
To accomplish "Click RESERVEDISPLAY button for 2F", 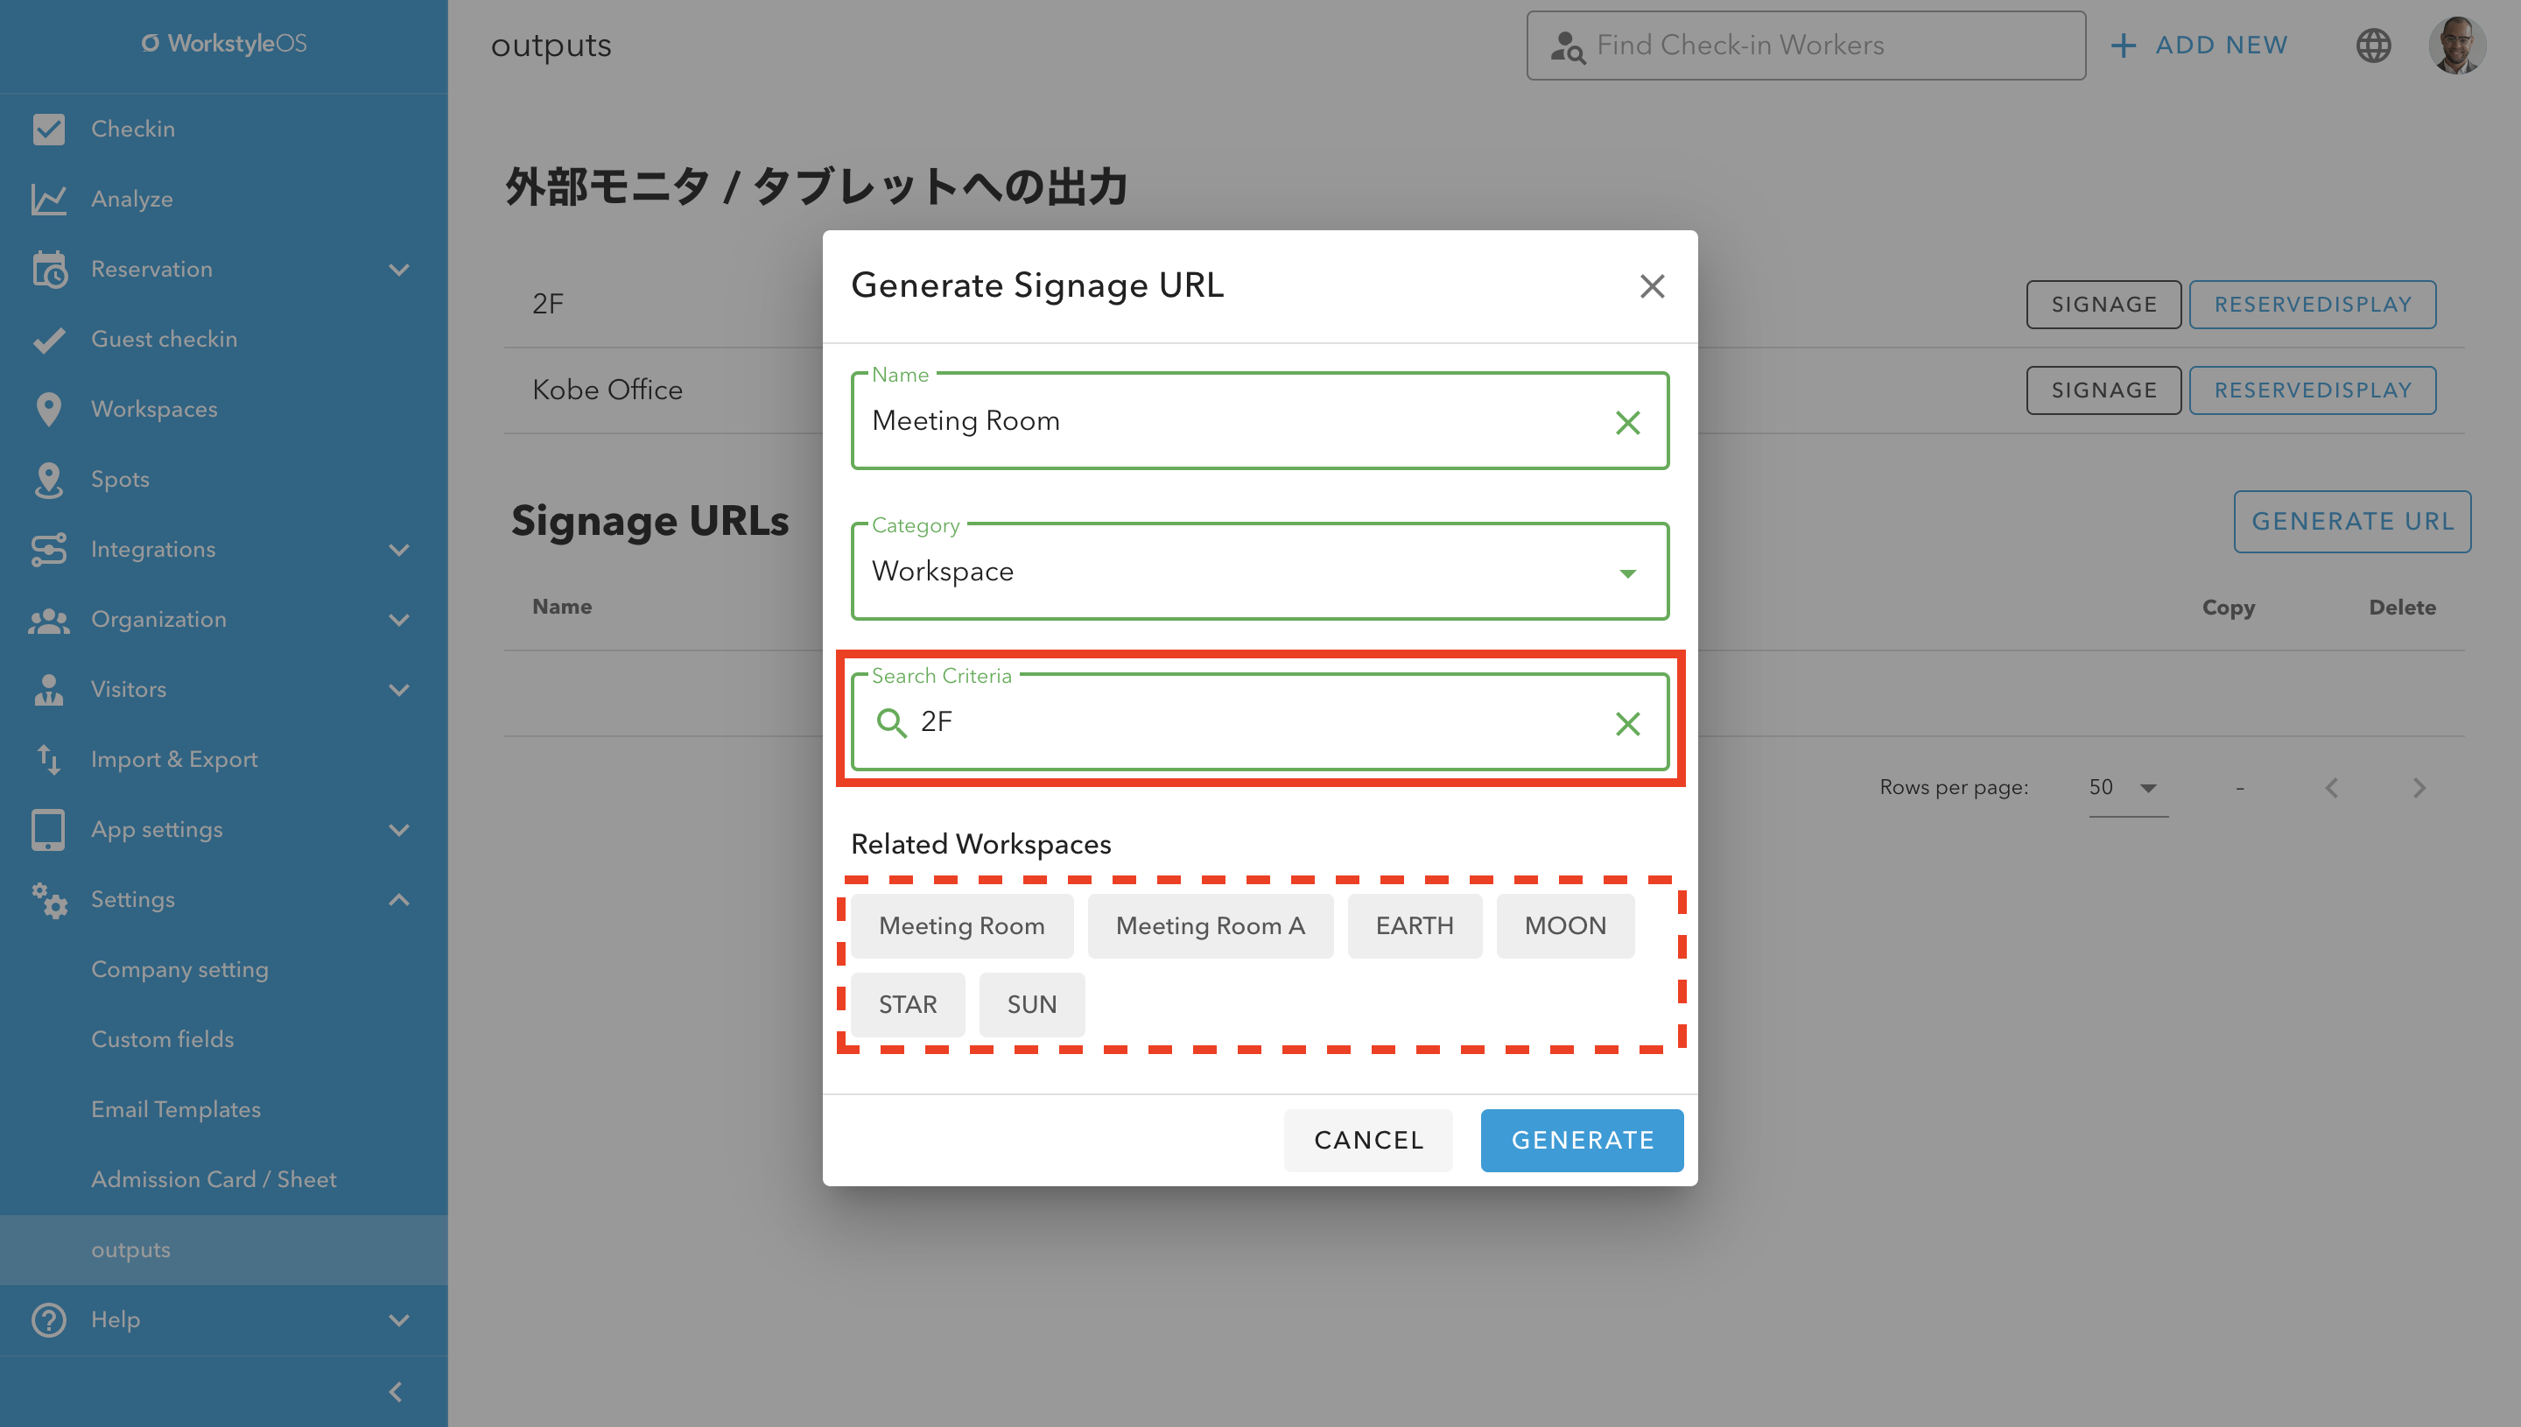I will 2313,305.
